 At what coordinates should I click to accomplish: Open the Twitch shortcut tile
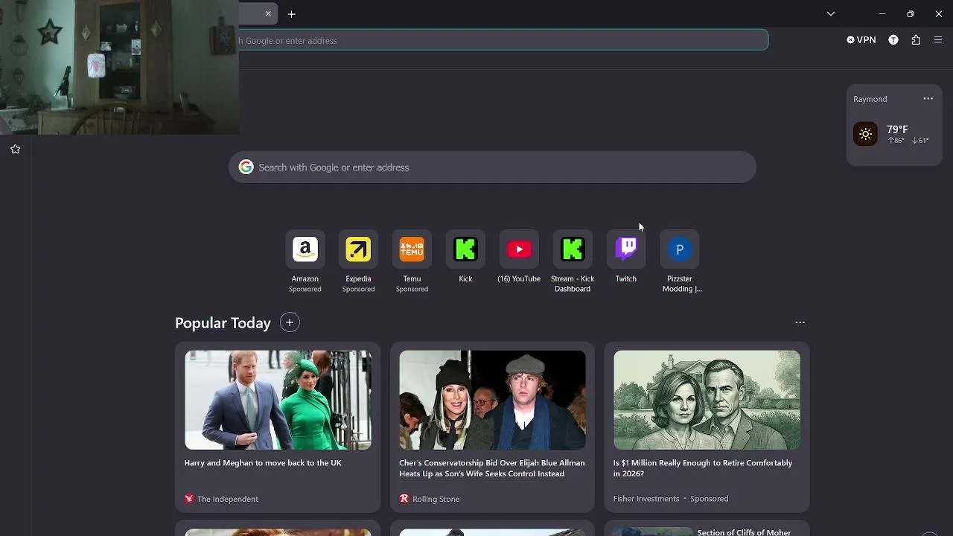point(626,249)
